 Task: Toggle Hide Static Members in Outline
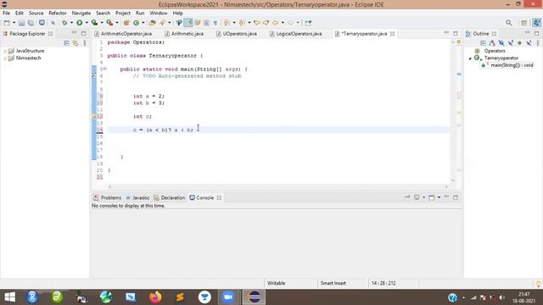click(x=511, y=43)
